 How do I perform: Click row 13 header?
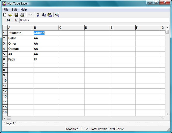pos(5,96)
